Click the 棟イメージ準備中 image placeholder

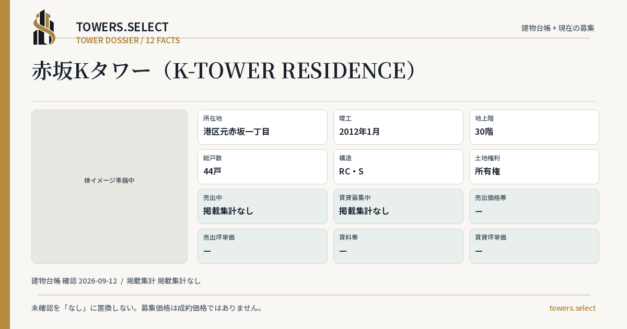point(109,186)
